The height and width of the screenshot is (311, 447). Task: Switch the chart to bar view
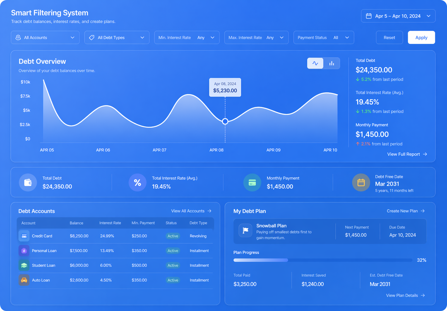click(x=332, y=63)
